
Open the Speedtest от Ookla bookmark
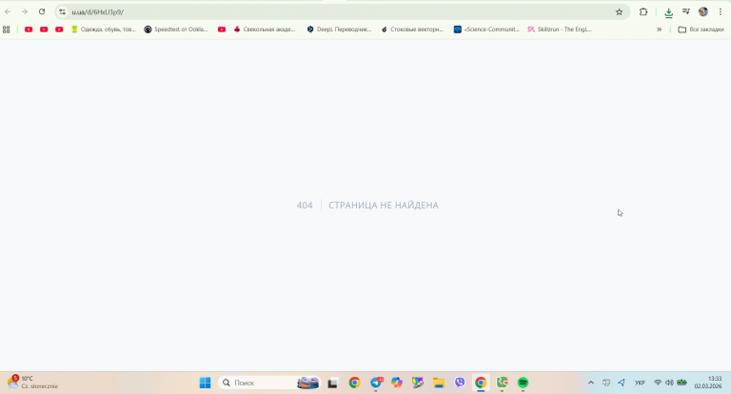tap(176, 30)
